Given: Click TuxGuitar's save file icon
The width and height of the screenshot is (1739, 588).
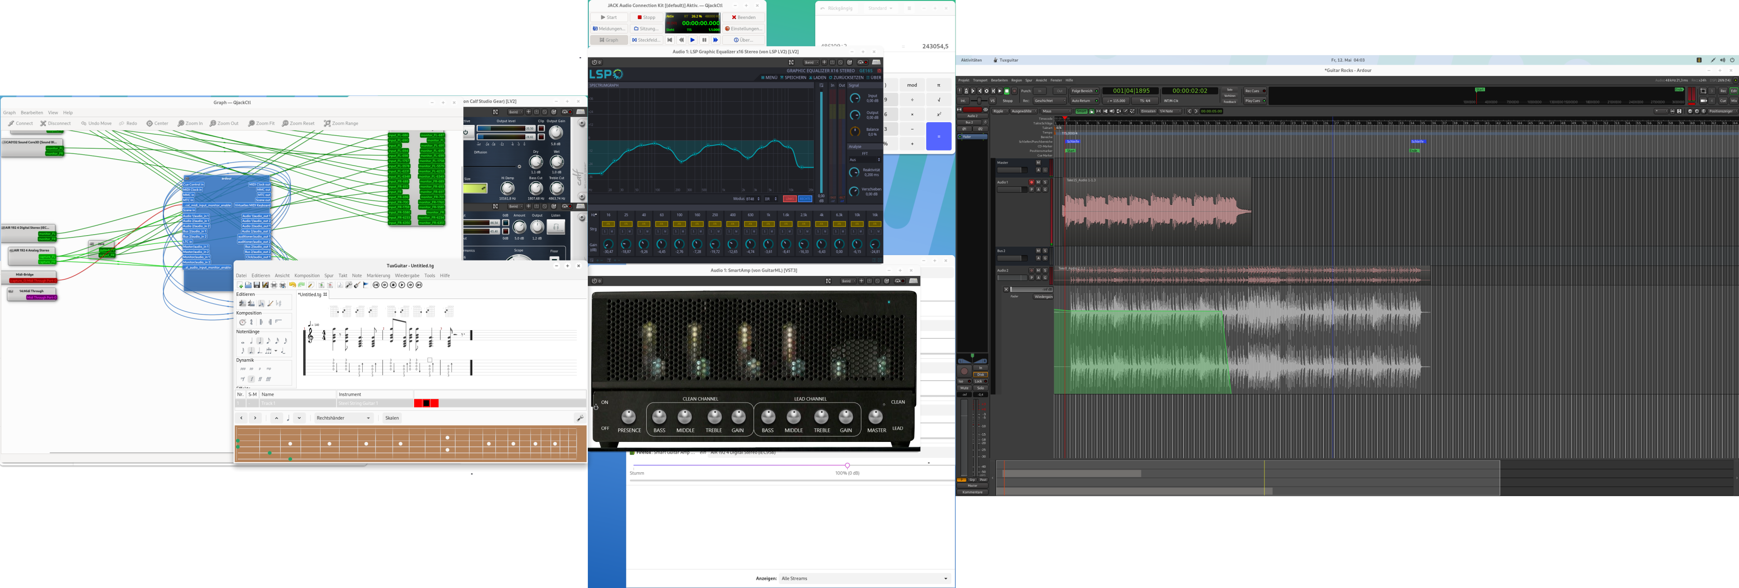Looking at the screenshot, I should (x=256, y=285).
